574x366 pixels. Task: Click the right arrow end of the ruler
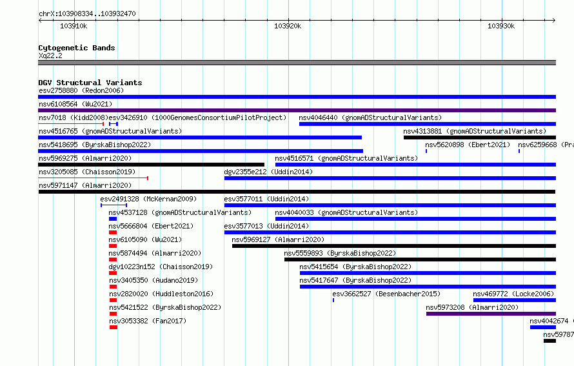click(554, 20)
